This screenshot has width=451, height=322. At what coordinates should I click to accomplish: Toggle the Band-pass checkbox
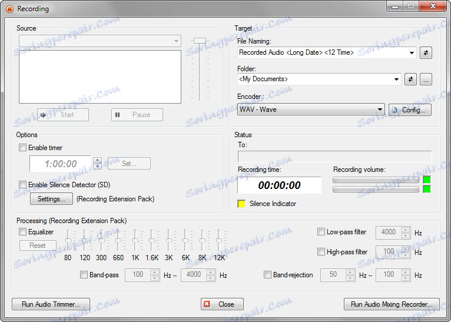tap(84, 275)
